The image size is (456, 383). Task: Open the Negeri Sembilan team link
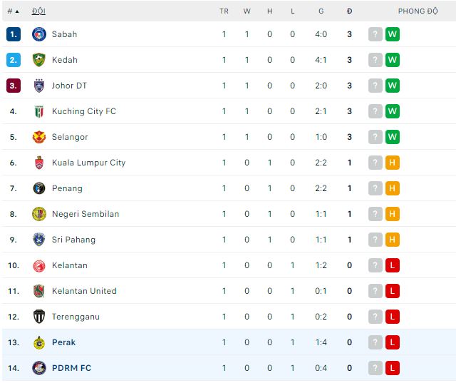point(85,214)
